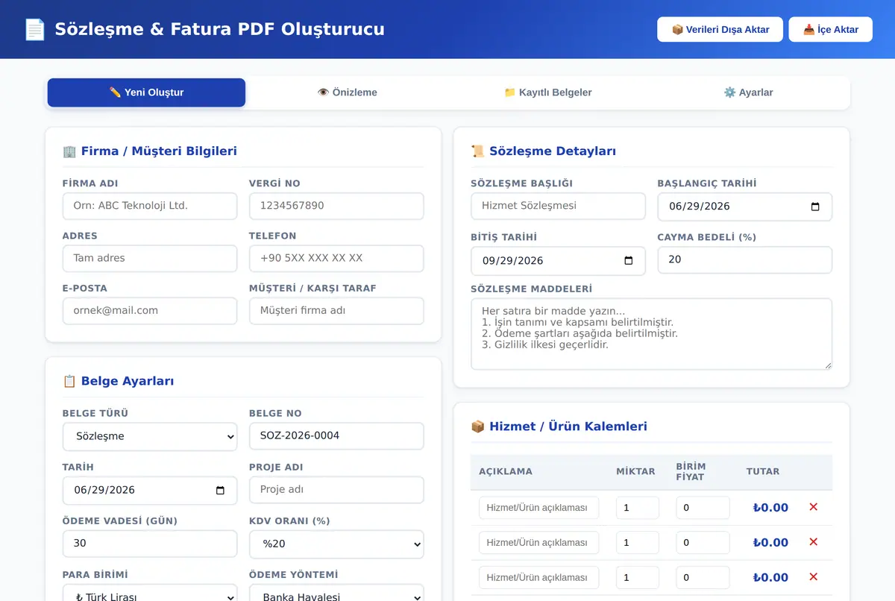
Task: Focus the E-Posta input field
Action: coord(150,310)
